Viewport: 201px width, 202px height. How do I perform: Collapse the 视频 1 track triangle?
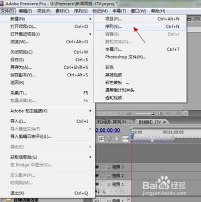[x=109, y=185]
